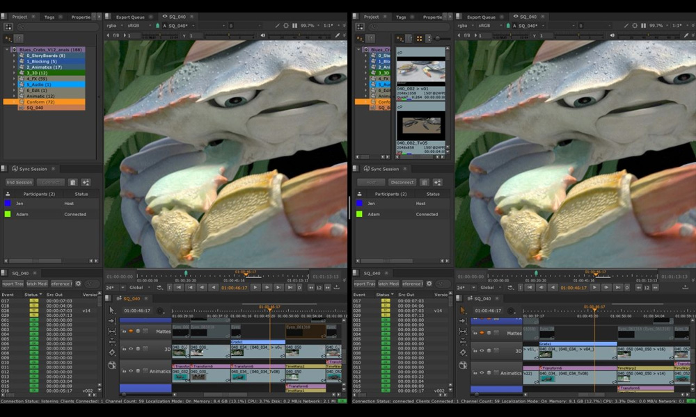
Task: Click the 040_002 > v01 crab thumbnail
Action: click(x=420, y=70)
